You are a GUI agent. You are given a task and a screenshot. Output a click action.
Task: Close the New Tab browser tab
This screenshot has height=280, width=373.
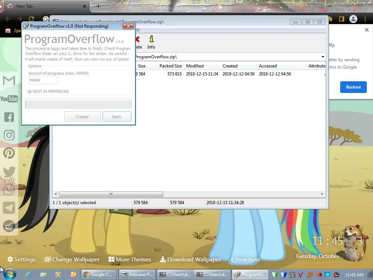pos(85,6)
